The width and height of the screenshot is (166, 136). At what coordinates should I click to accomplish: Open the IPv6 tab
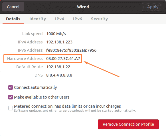(x=78, y=19)
